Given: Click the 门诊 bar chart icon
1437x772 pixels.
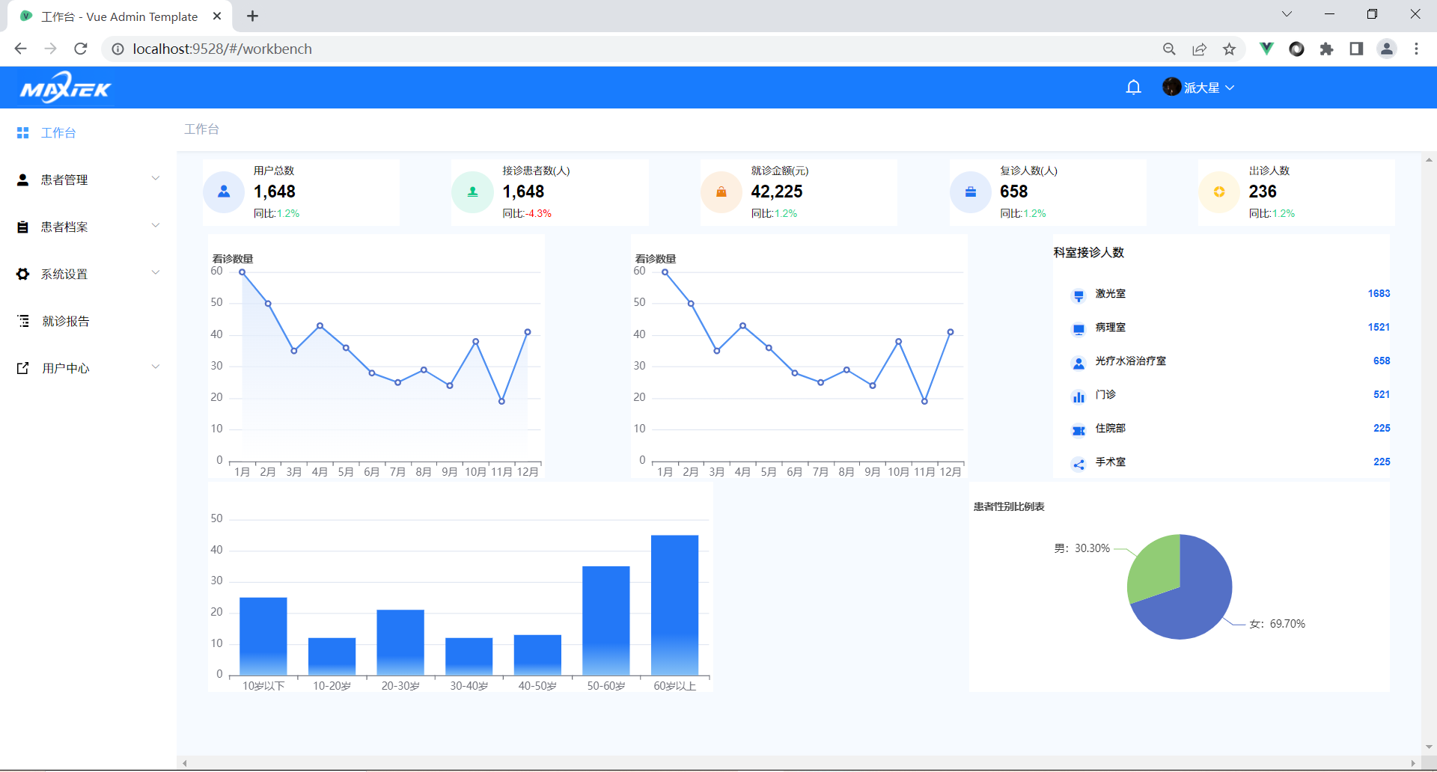Looking at the screenshot, I should tap(1078, 397).
